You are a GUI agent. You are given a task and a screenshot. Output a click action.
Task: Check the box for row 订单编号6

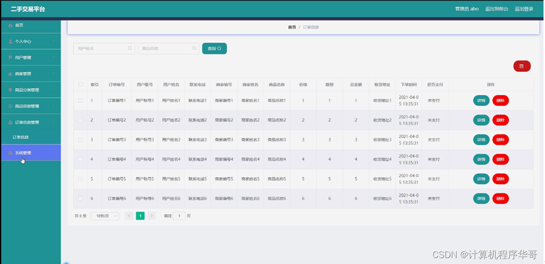coord(80,198)
